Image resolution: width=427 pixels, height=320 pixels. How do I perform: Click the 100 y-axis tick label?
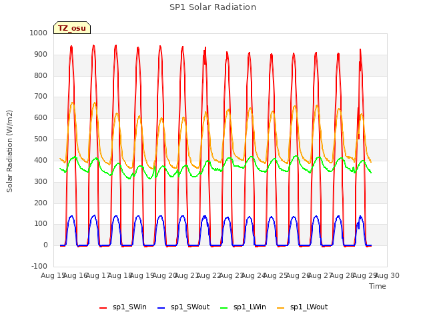coord(41,224)
